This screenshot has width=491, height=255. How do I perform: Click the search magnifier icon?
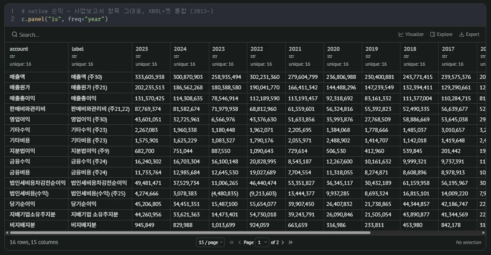pos(15,34)
